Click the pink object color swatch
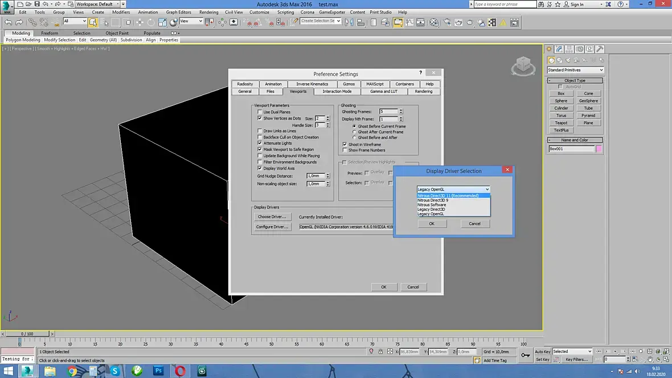 (x=599, y=149)
